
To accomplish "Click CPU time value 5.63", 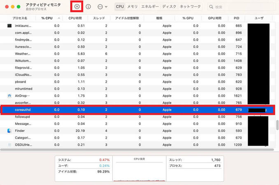I will point(81,54).
